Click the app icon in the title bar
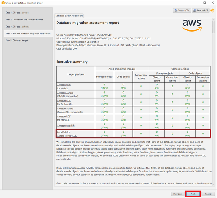The image size is (217, 198). 3,3
